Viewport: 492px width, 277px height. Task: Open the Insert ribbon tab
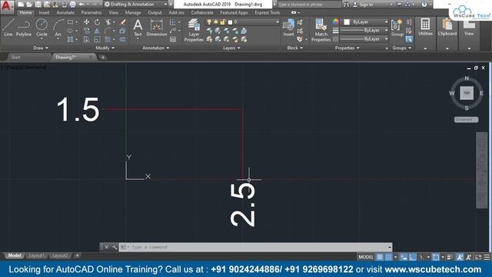coord(44,12)
